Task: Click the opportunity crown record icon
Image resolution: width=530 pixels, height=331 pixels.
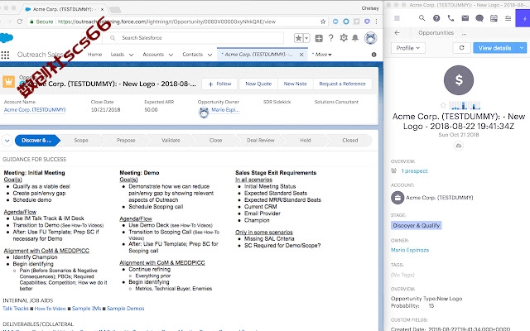Action: [x=8, y=81]
